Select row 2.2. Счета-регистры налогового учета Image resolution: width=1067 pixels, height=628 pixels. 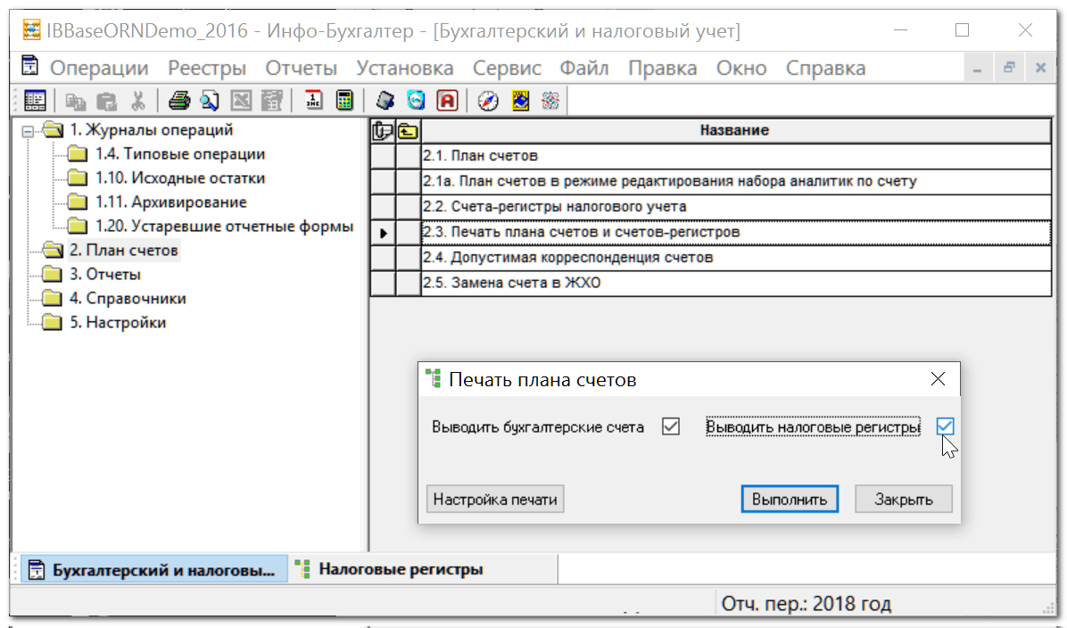736,206
